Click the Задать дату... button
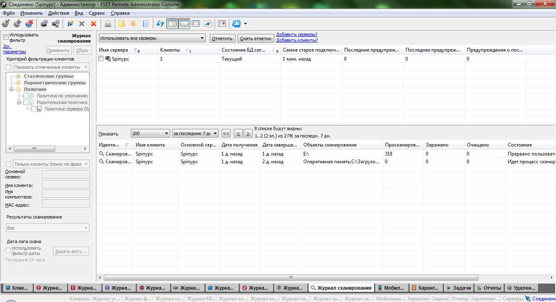This screenshot has width=556, height=302. coord(71,251)
